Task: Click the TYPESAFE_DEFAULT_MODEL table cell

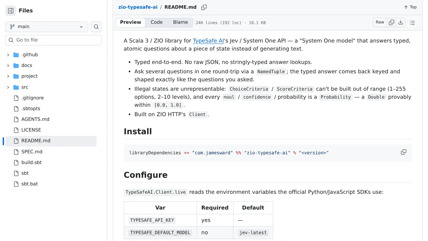Action: [x=160, y=233]
